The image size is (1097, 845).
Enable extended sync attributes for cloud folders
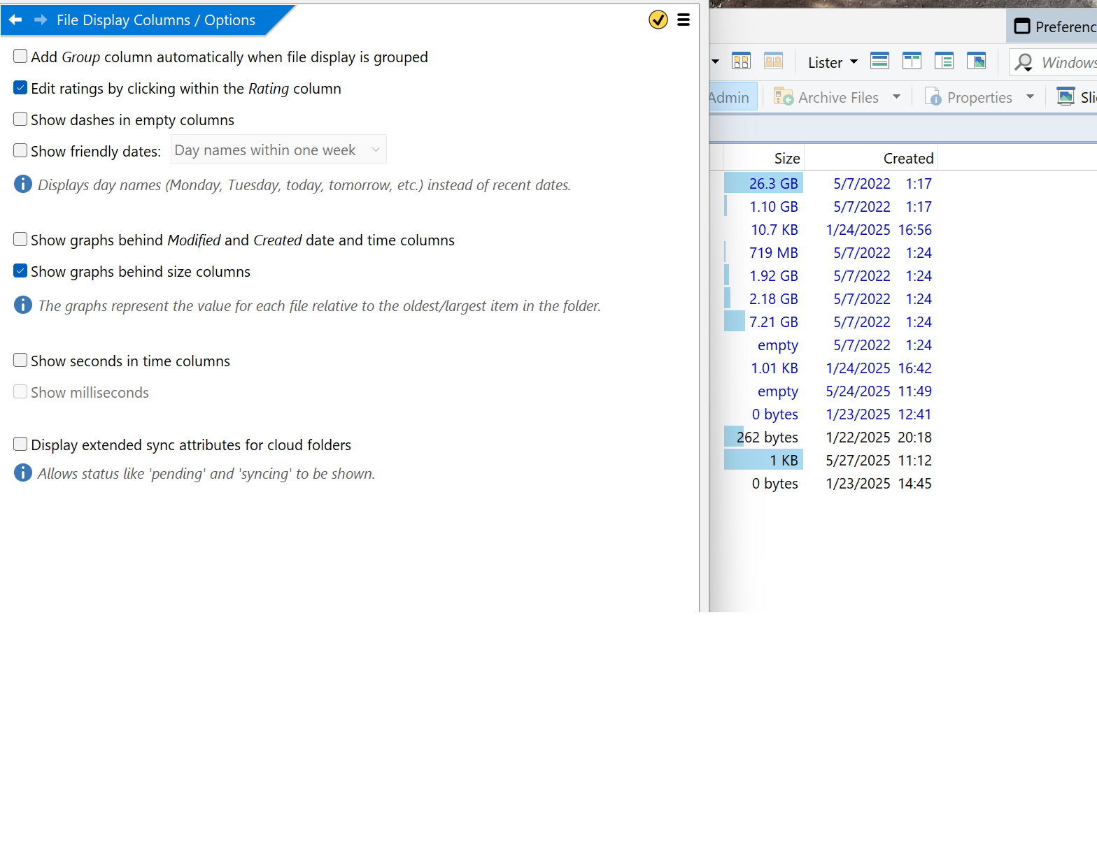[20, 444]
